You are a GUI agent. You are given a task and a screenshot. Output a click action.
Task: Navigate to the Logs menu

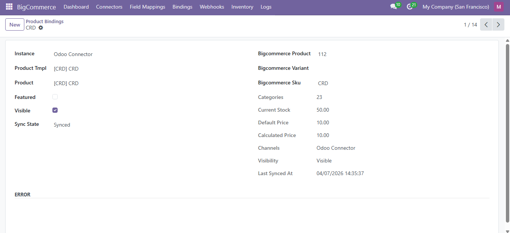266,7
